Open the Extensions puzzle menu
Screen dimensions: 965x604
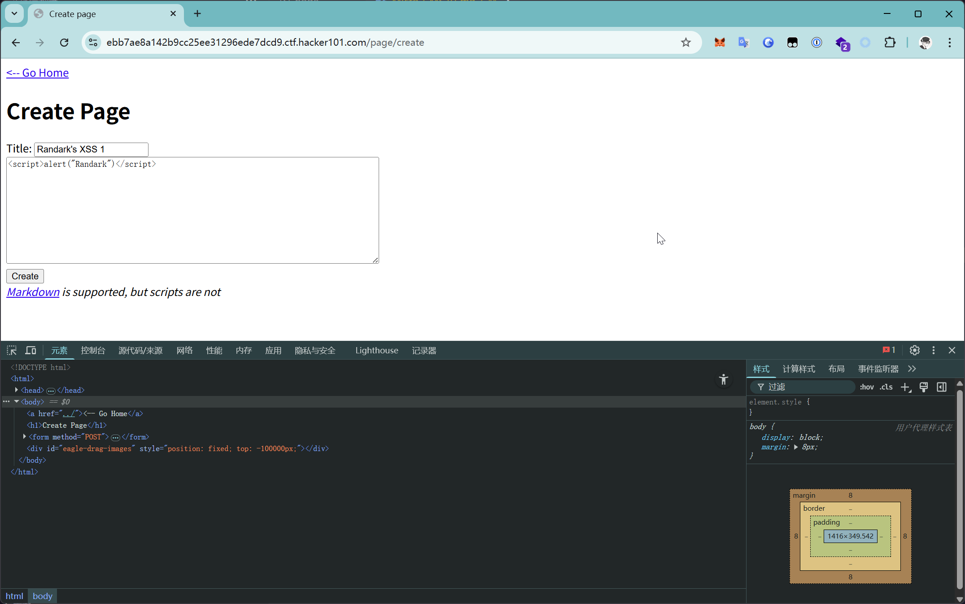point(890,43)
